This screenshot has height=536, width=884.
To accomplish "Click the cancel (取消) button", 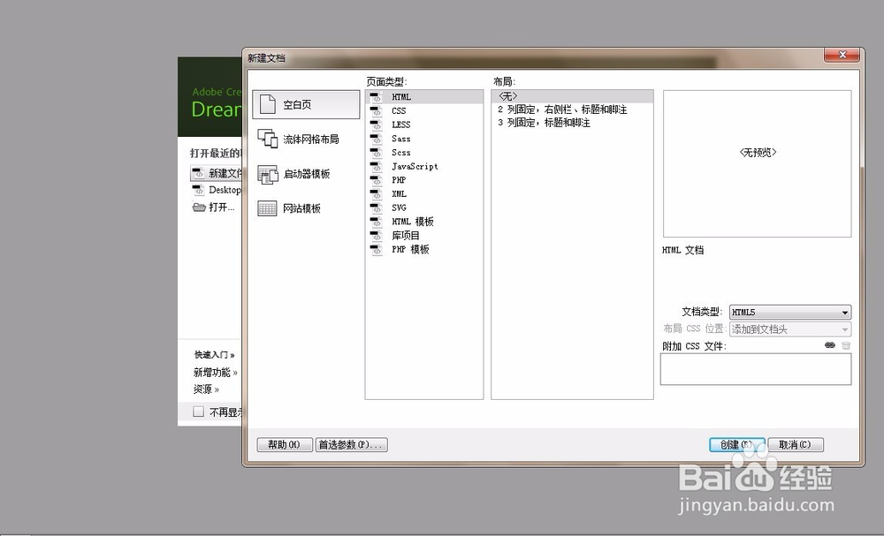I will coord(796,445).
